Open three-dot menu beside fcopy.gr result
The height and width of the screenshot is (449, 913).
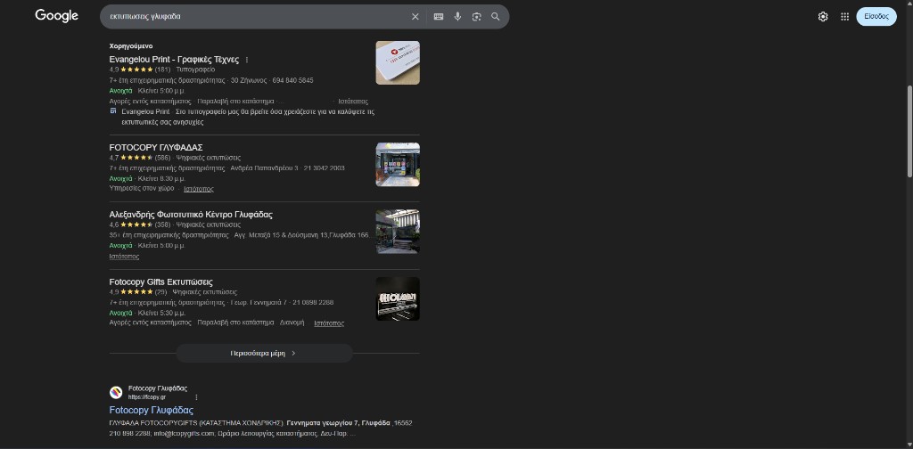pos(196,397)
